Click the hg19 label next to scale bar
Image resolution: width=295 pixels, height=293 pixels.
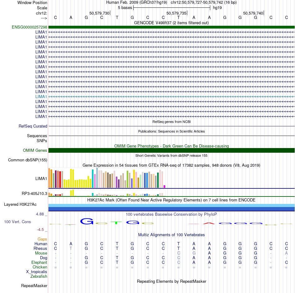click(x=217, y=8)
